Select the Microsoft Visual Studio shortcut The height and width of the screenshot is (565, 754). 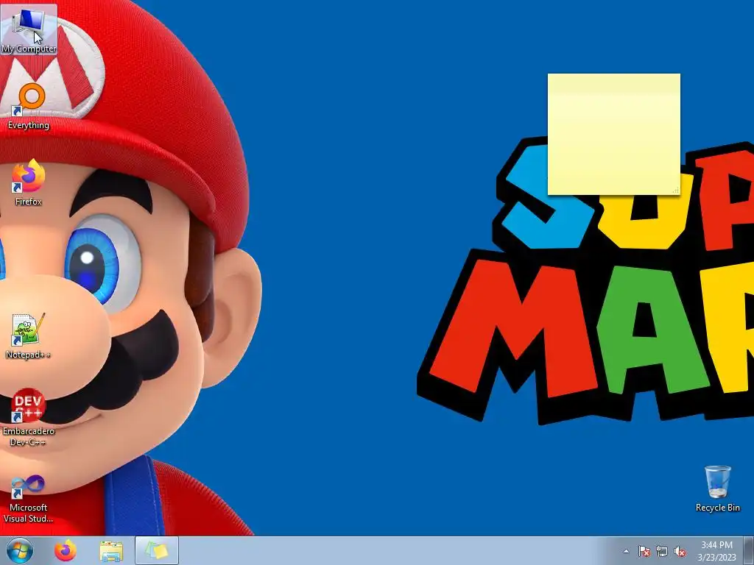(x=29, y=500)
